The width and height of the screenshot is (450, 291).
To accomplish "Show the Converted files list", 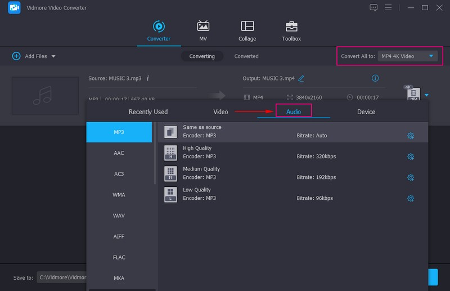I will click(246, 56).
